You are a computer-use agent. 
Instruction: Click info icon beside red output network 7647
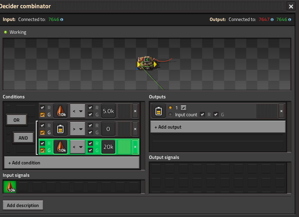[272, 20]
